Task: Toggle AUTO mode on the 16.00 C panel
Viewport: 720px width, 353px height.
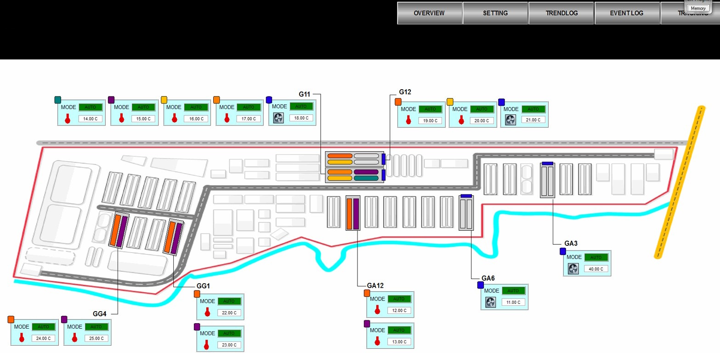Action: coord(196,107)
